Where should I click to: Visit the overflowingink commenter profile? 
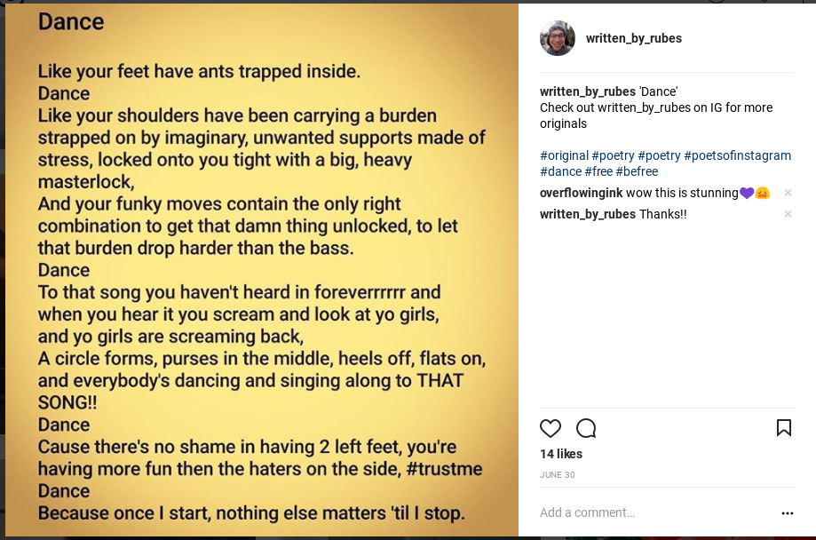point(581,193)
